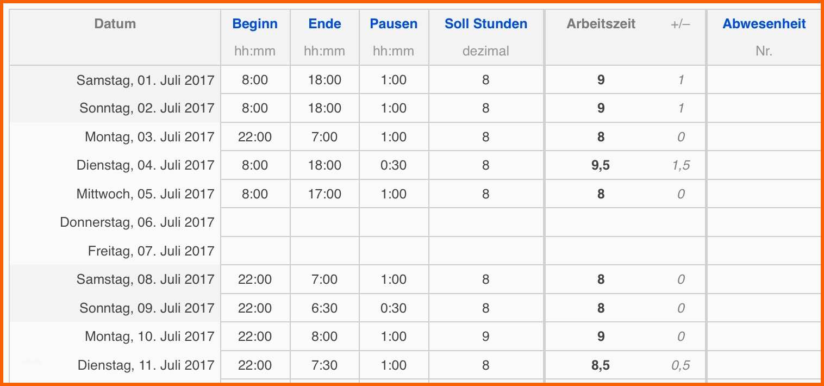Edit Beginn time for Samstag, 01. Juli
Viewport: 824px width, 386px height.
255,80
